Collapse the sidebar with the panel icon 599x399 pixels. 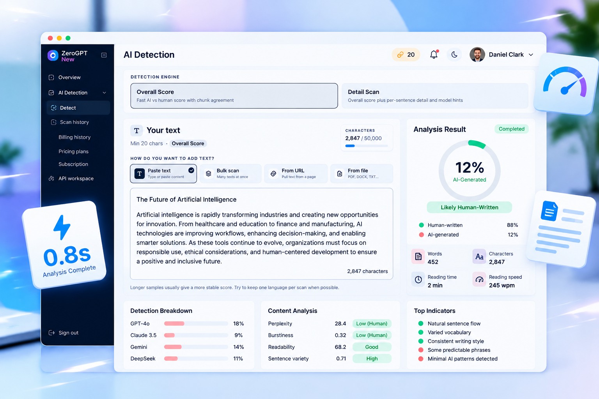click(x=104, y=55)
